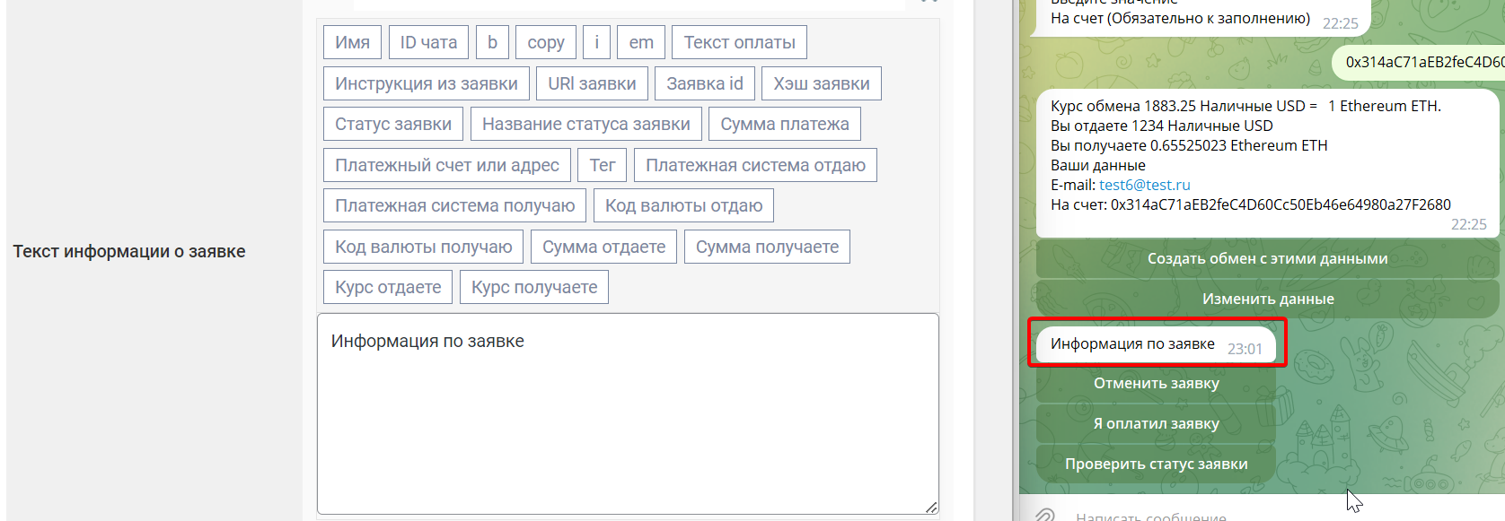Insert the 'Инструкция из заявки' tag
The height and width of the screenshot is (521, 1505).
coord(426,83)
